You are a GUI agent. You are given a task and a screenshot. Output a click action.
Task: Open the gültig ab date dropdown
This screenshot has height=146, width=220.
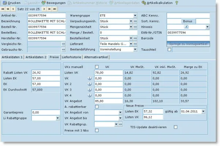click(x=203, y=111)
